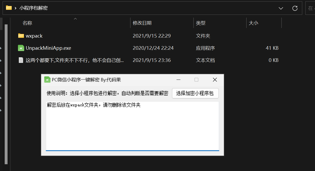Click the wxpack folder icon
This screenshot has height=171, width=315.
21,36
